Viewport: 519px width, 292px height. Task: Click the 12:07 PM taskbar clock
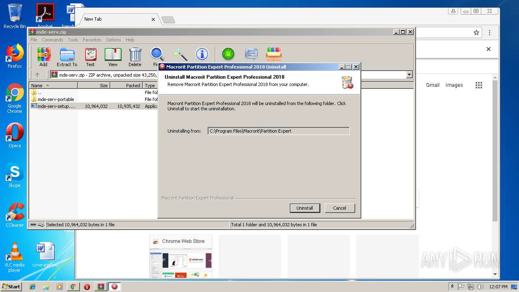coord(498,287)
